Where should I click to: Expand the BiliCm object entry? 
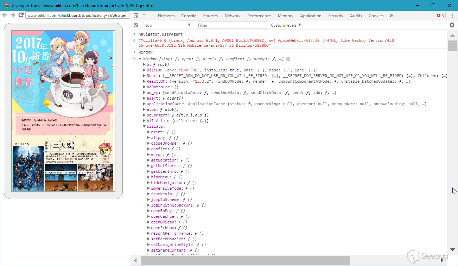point(144,70)
